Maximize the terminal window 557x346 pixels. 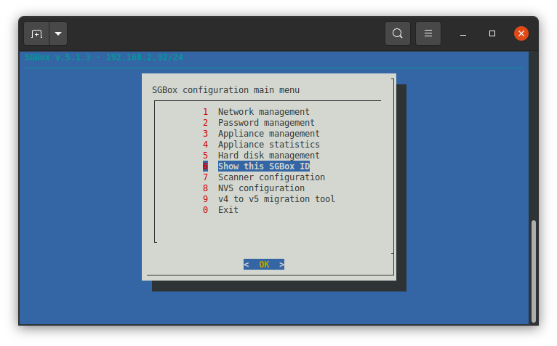(x=492, y=33)
